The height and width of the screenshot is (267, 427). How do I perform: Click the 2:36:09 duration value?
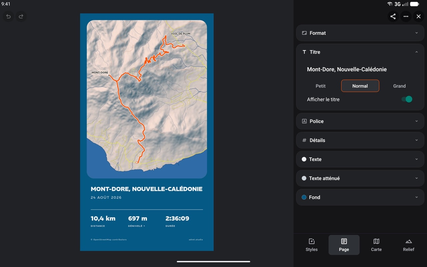click(177, 219)
